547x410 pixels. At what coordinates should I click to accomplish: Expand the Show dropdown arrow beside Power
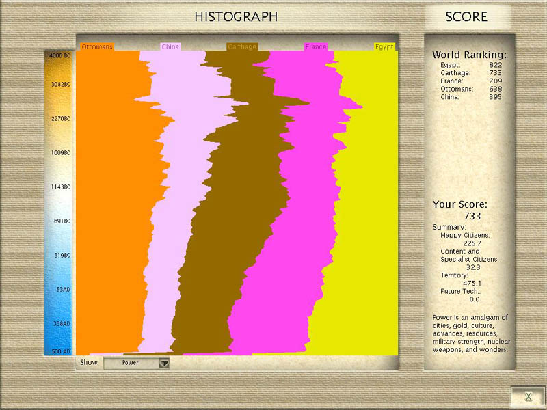tap(163, 363)
